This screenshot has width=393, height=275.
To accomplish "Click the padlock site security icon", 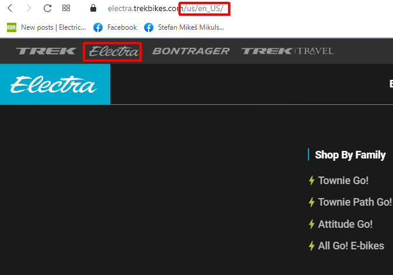I will 92,8.
